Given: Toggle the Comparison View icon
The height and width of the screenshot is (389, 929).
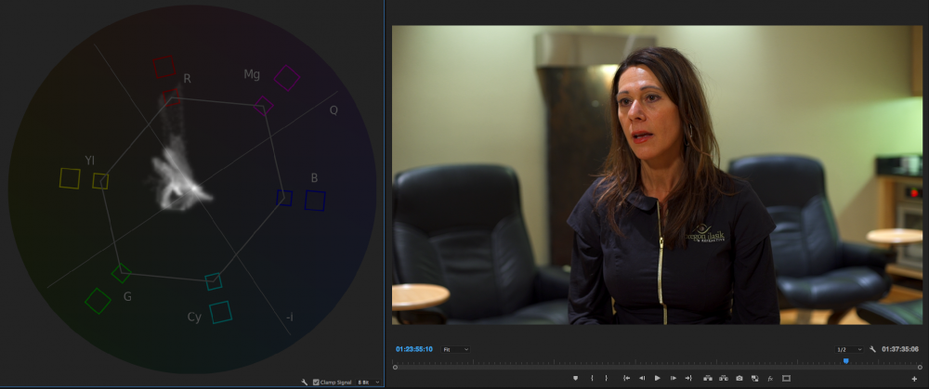Looking at the screenshot, I should click(754, 378).
